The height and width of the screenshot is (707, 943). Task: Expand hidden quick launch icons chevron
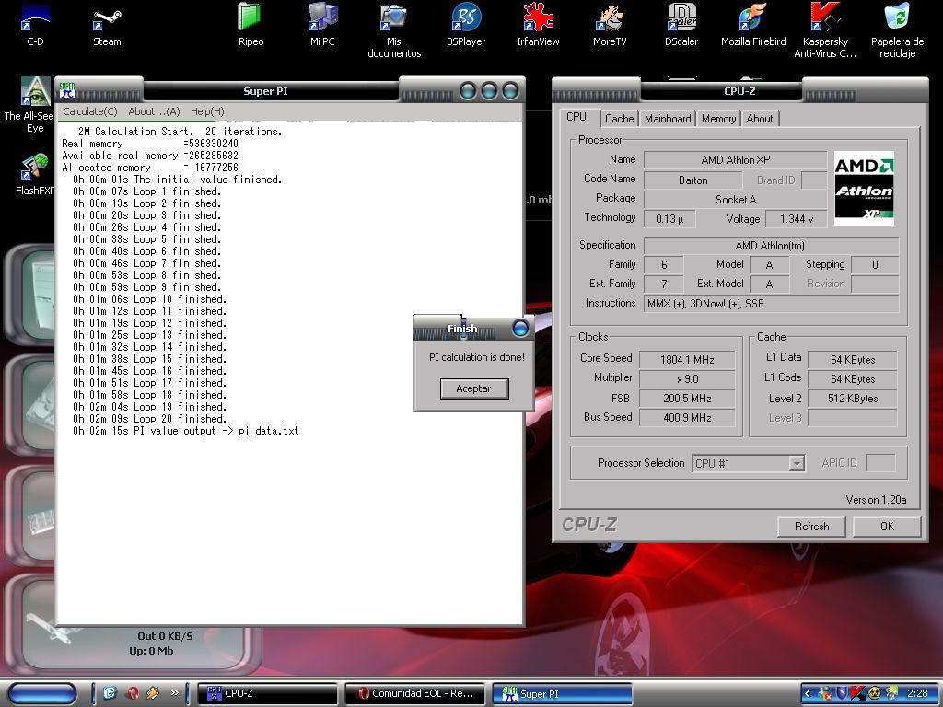[x=174, y=693]
